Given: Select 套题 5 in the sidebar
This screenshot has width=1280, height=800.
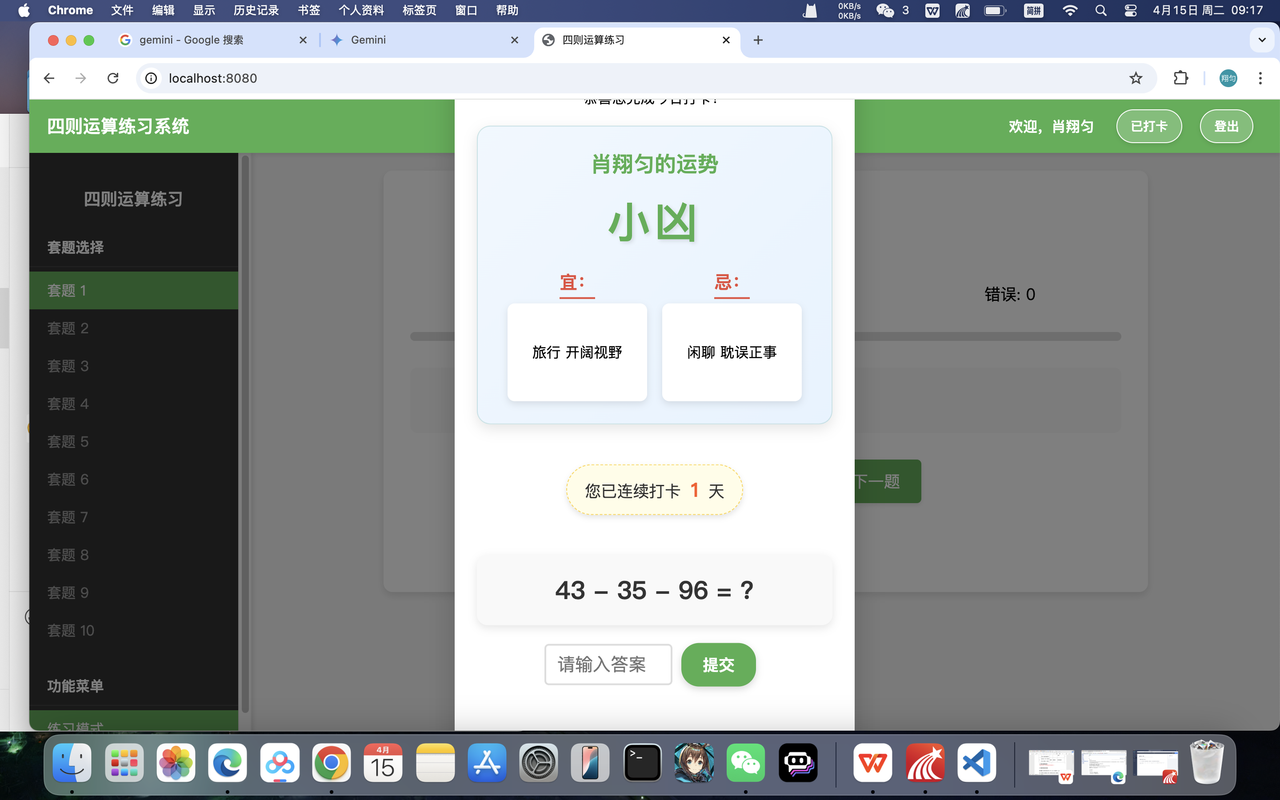Looking at the screenshot, I should click(x=134, y=441).
